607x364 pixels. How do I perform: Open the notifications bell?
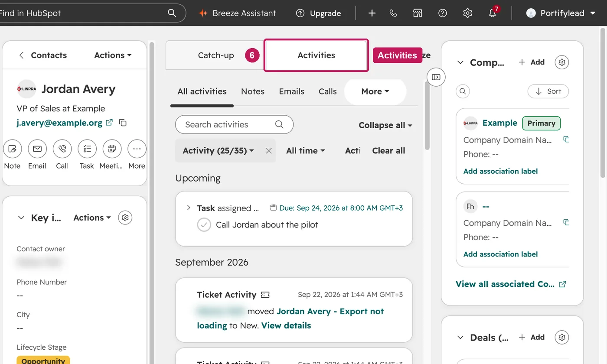point(493,13)
